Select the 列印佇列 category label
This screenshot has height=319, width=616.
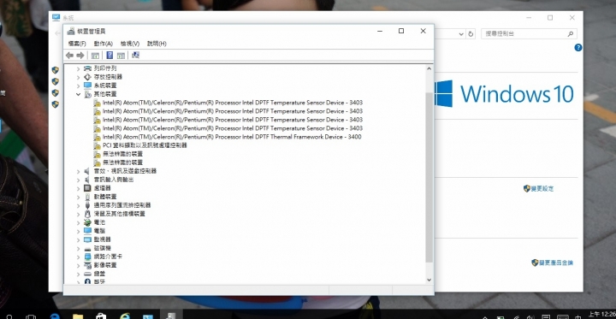coord(105,68)
